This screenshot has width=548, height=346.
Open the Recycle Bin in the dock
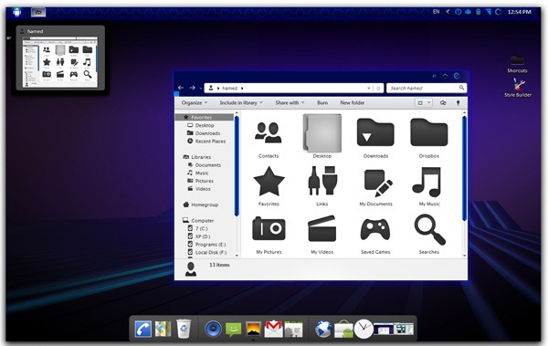(x=184, y=329)
